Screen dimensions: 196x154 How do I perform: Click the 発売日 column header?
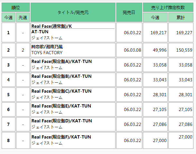coord(129,12)
